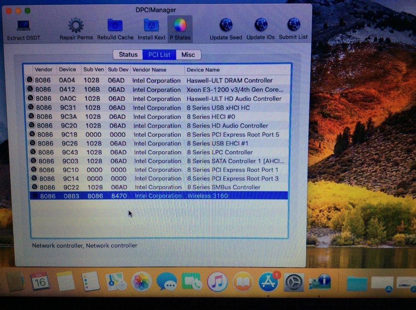Click the Extract DSDT toolbar icon
Image resolution: width=416 pixels, height=310 pixels.
click(24, 26)
